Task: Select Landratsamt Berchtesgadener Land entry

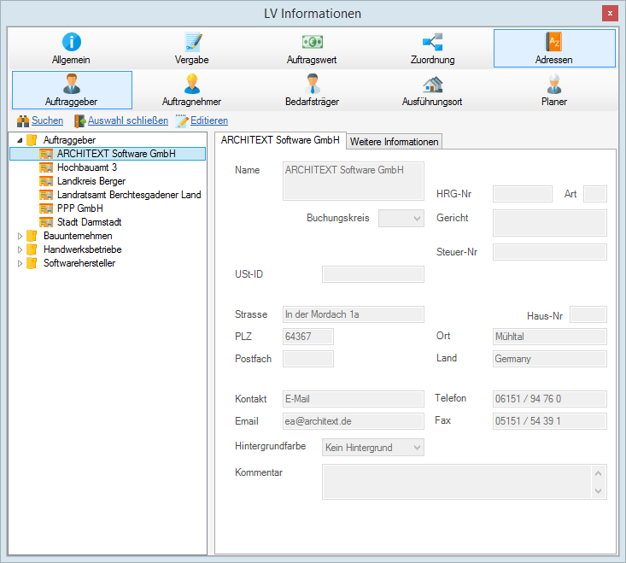Action: [x=129, y=195]
